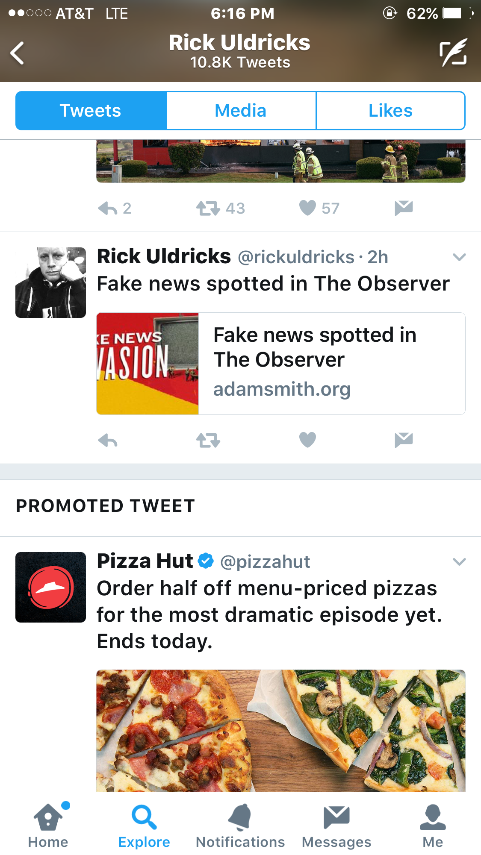Share Fake news tweet via message icon
Image resolution: width=481 pixels, height=855 pixels.
404,440
